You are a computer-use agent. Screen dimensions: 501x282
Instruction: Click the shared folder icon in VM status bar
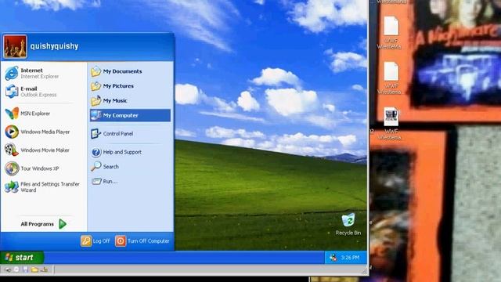click(34, 269)
